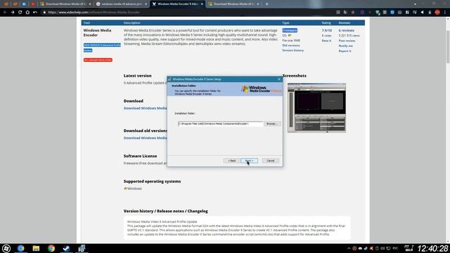Click the Rate it link

pyautogui.click(x=326, y=41)
